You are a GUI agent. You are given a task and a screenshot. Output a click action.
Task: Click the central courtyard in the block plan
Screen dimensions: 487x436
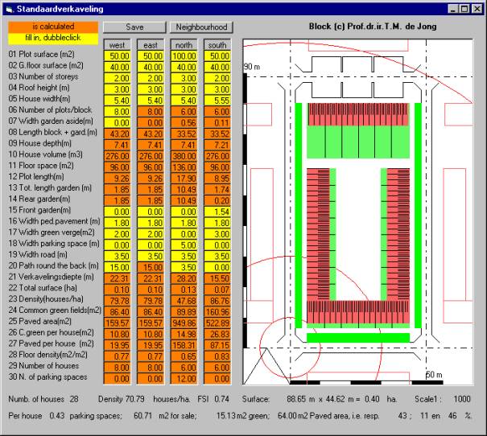[358, 234]
